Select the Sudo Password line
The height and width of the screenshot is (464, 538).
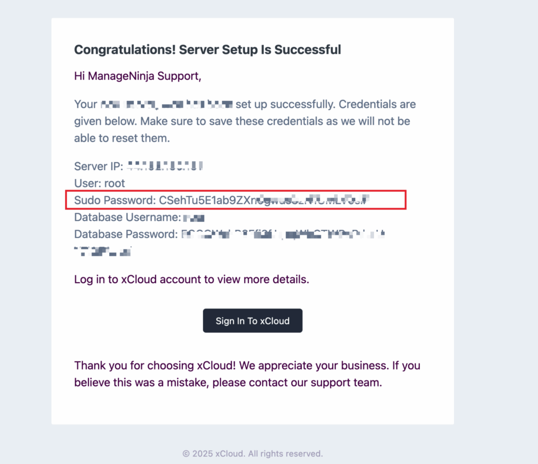[222, 200]
